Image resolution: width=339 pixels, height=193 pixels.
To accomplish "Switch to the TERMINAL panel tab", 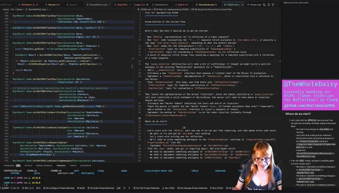I will tap(61, 165).
